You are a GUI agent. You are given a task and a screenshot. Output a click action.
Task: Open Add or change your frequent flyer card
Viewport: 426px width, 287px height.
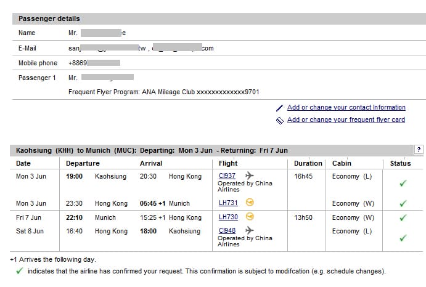coord(346,119)
